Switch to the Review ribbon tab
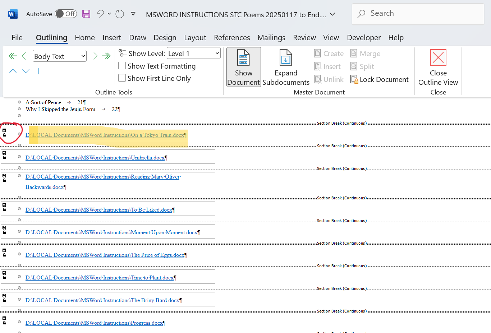Viewport: 491px width, 333px height. pos(304,37)
